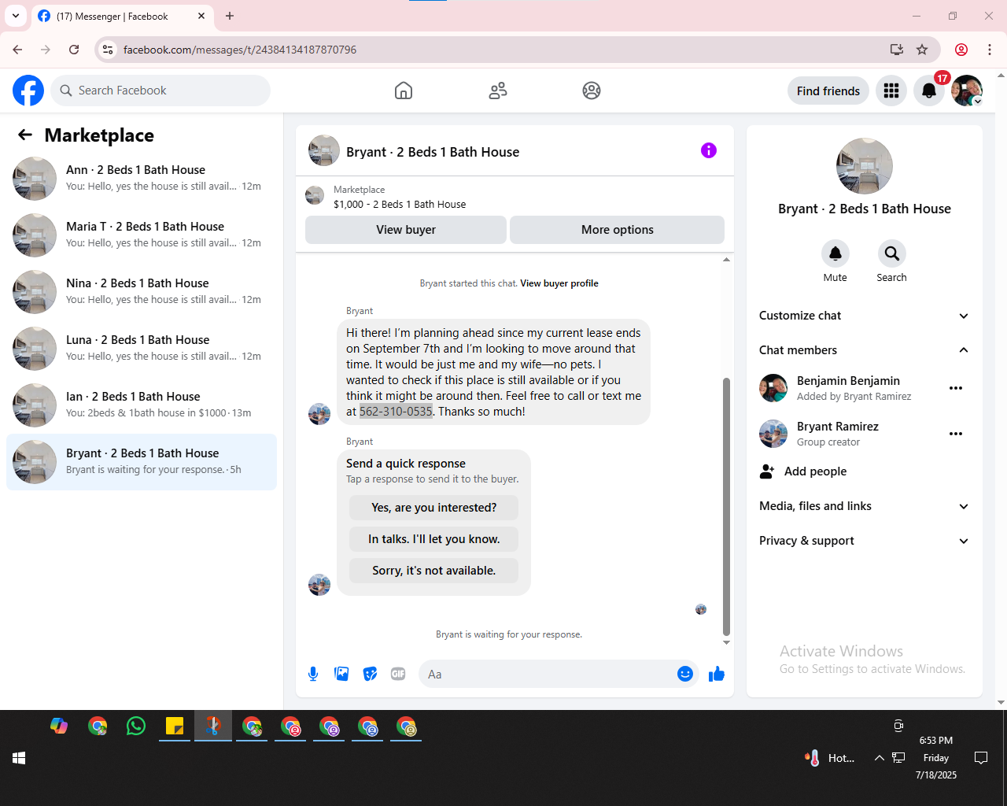Open Ann's 2 Beds 1 Bath House chat
The image size is (1007, 806).
pos(142,179)
